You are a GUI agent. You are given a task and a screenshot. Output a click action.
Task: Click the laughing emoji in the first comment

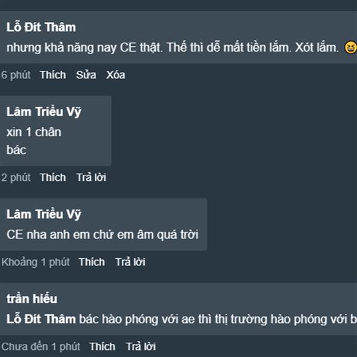350,48
